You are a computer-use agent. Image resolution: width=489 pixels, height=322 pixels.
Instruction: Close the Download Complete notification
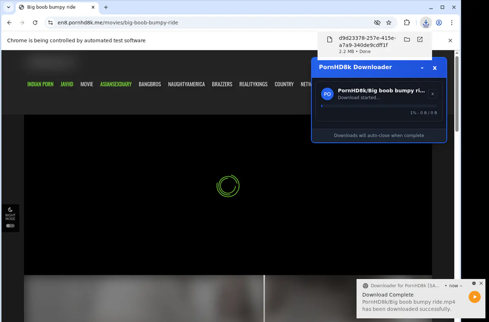[x=481, y=283]
